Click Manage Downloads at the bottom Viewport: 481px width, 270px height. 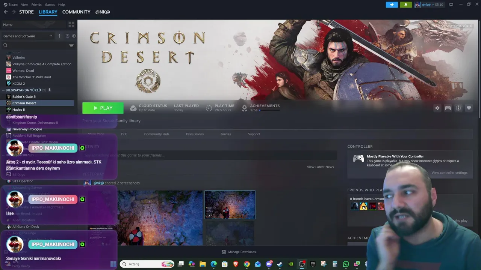point(239,252)
